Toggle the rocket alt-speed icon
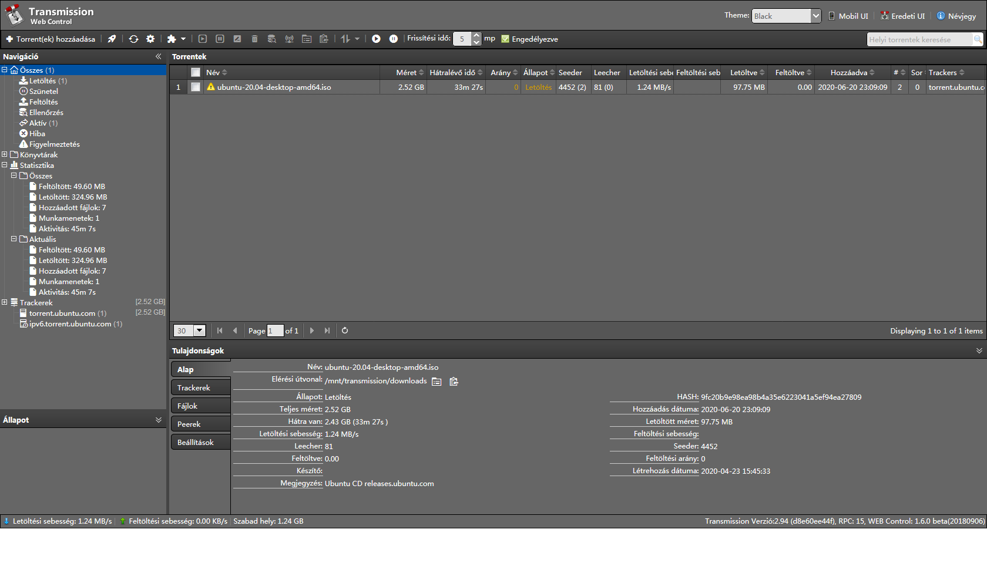The width and height of the screenshot is (987, 563). pyautogui.click(x=112, y=39)
